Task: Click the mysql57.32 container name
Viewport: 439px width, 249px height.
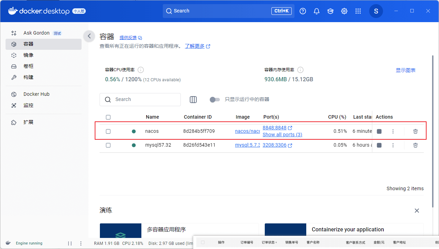Action: [158, 145]
